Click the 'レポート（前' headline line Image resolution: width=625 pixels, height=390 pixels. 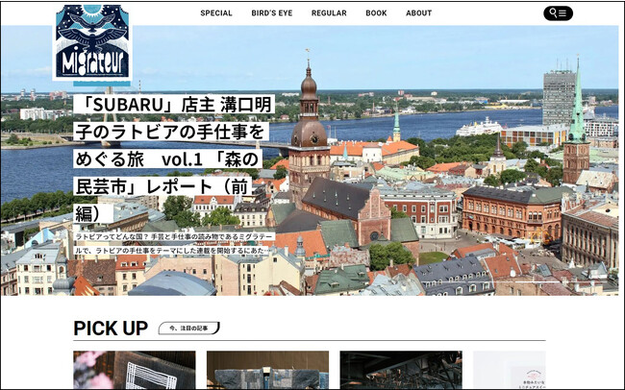[173, 184]
